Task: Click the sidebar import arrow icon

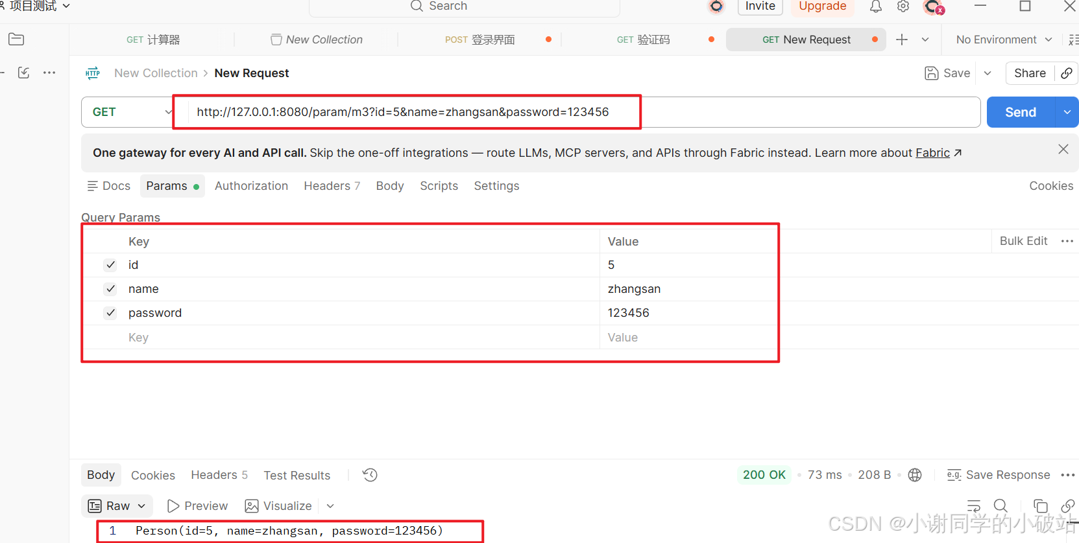Action: click(x=23, y=73)
